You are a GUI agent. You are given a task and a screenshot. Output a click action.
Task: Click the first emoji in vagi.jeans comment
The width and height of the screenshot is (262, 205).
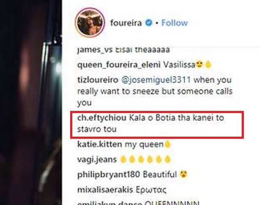[x=123, y=159]
